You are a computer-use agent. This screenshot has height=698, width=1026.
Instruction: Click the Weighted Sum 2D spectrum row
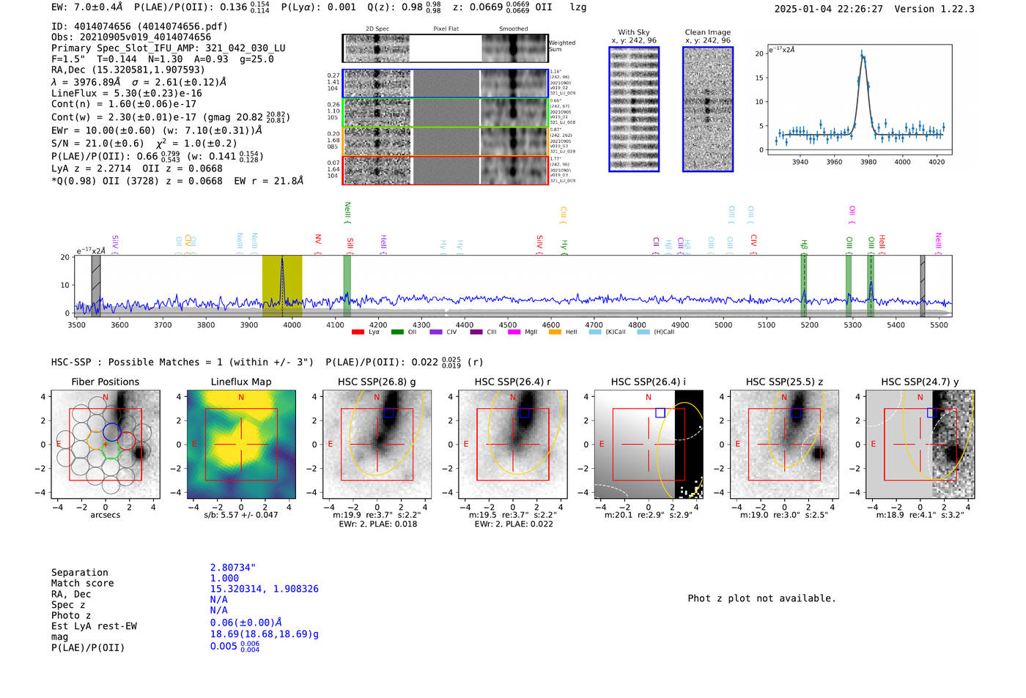click(446, 48)
